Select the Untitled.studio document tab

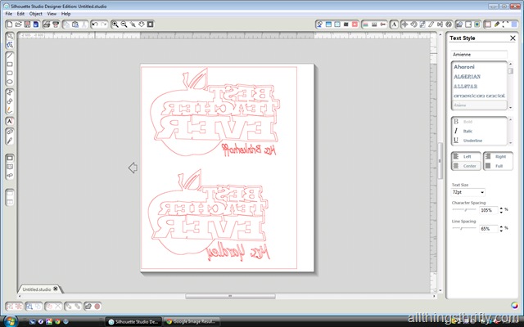[37, 289]
